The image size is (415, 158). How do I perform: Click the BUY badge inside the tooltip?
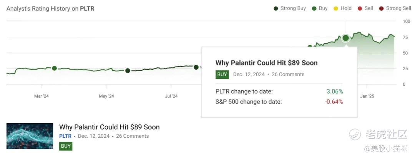coord(222,75)
